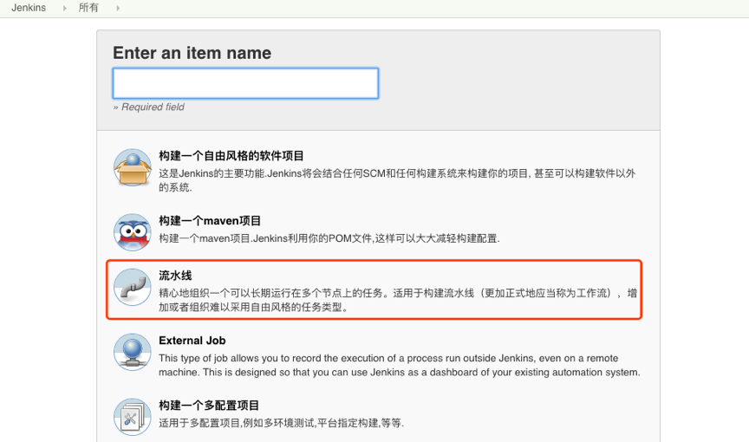Click the maven POM description text
The image size is (749, 442).
[329, 238]
